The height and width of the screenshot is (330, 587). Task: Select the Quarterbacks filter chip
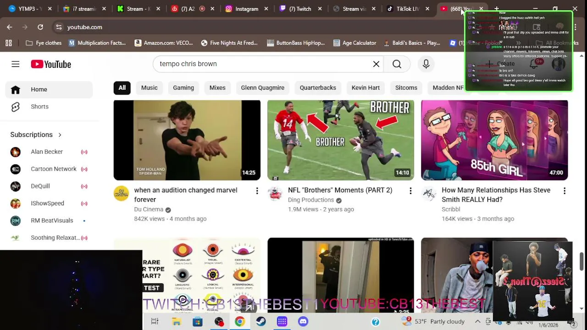coord(318,88)
